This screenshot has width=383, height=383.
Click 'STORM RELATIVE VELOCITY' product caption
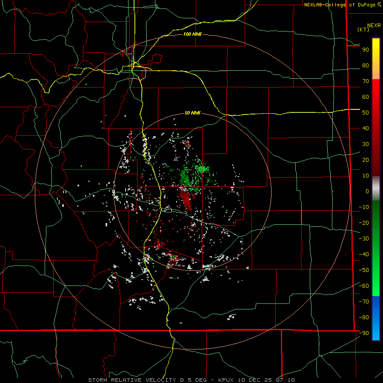pyautogui.click(x=132, y=380)
